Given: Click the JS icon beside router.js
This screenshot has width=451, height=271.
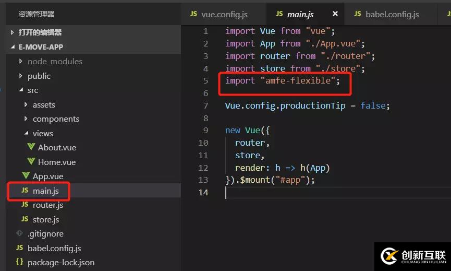Looking at the screenshot, I should pos(25,205).
